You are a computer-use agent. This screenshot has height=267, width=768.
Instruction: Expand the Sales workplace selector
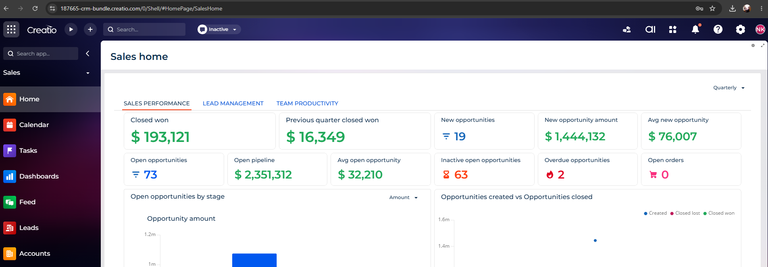47,73
